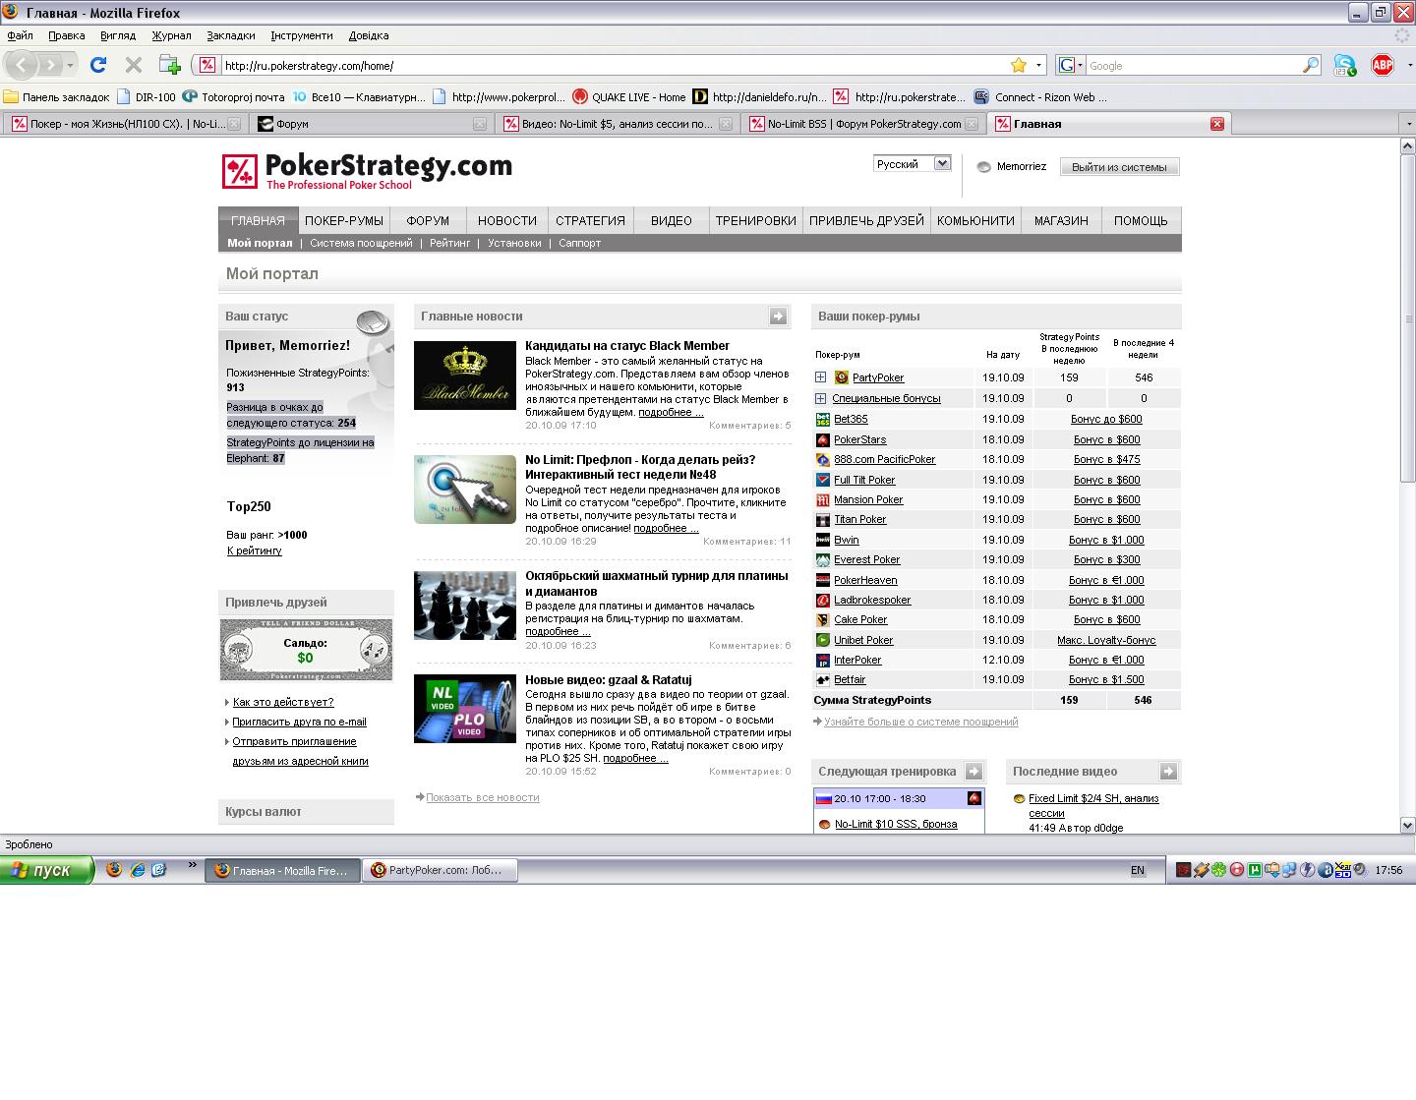Click the Memorriez username link

(x=1021, y=166)
